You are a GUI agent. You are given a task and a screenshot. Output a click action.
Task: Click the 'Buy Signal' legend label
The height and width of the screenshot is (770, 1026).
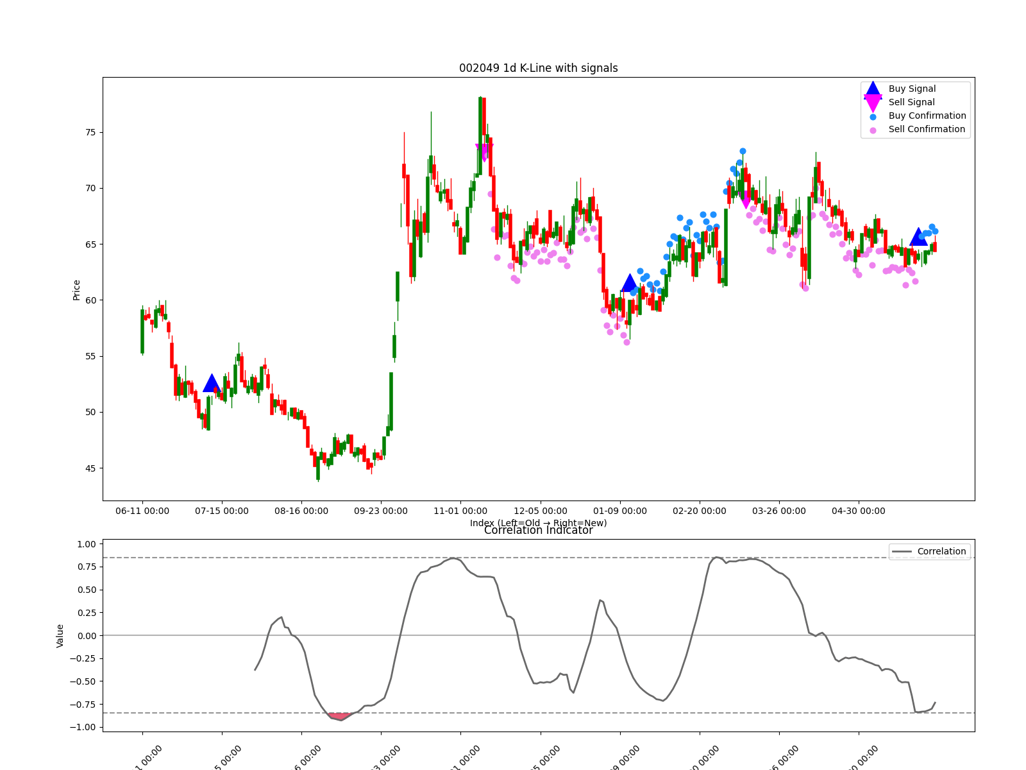(x=912, y=89)
